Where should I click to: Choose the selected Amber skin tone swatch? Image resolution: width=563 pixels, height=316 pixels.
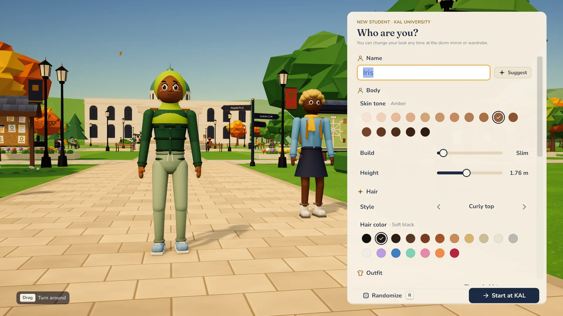[x=498, y=117]
